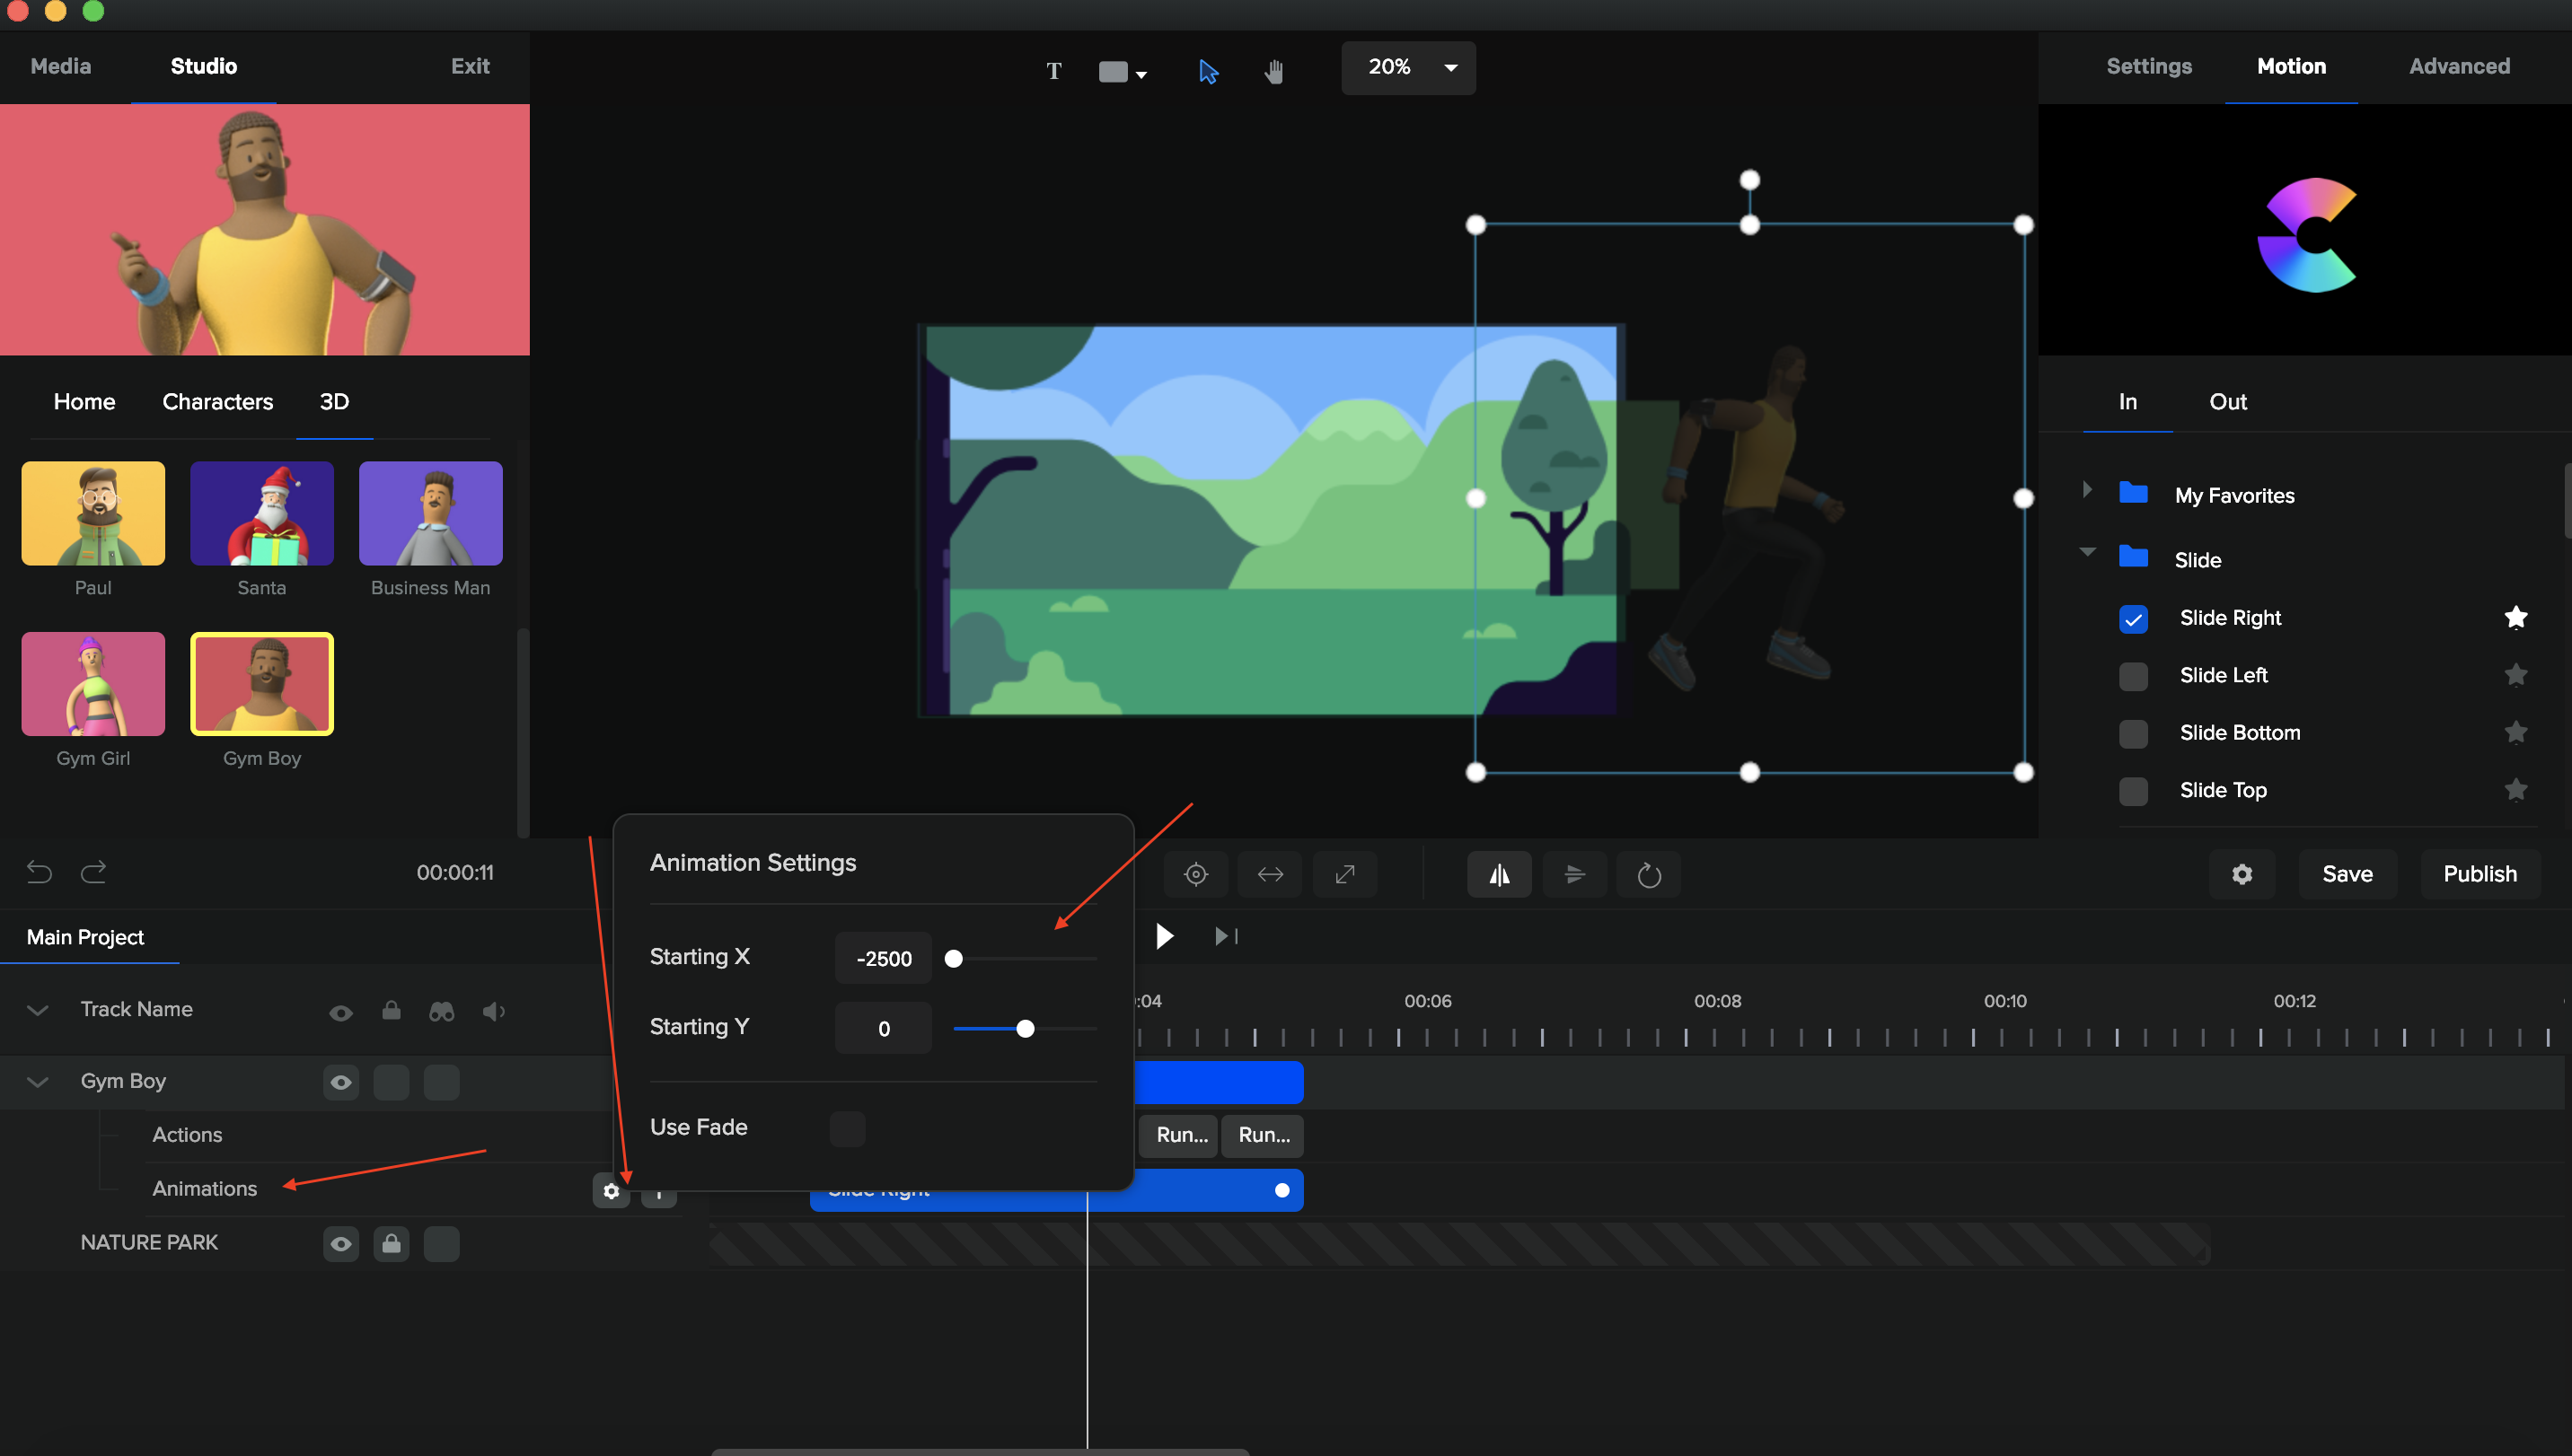
Task: Click the Exit button
Action: (471, 66)
